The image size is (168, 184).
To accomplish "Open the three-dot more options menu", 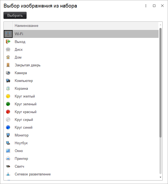I will 146,6.
